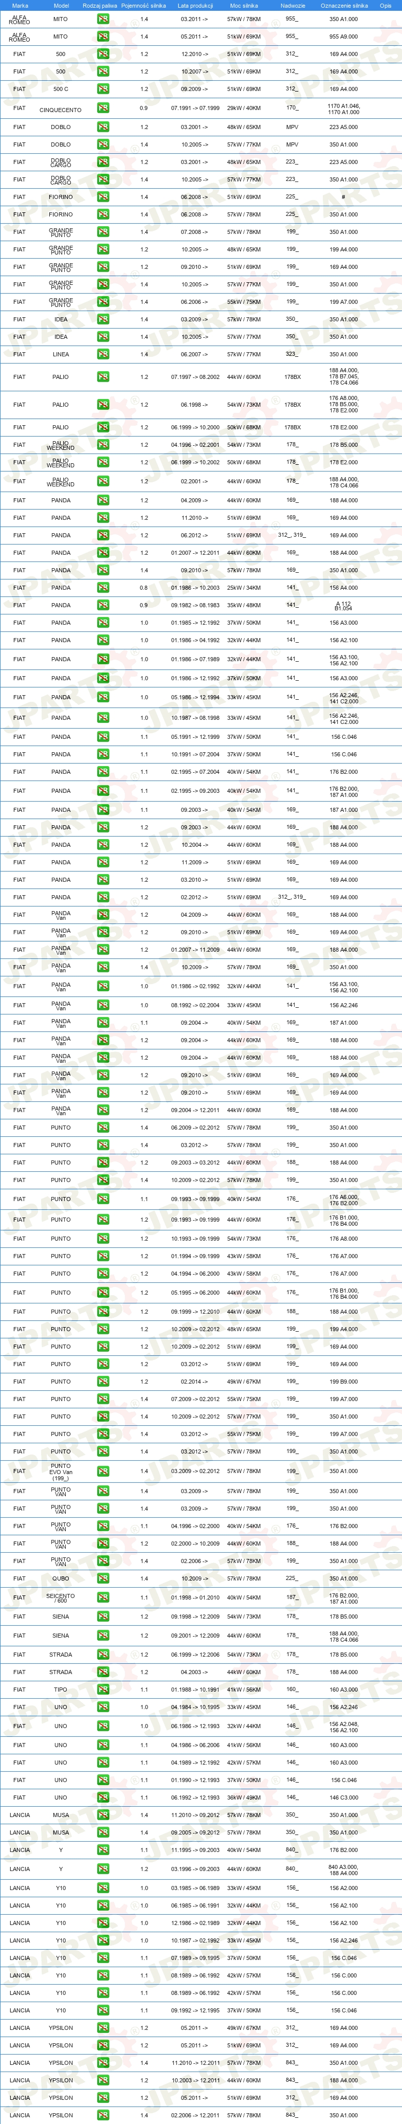Click fuel icon in SIENA 09.2001 row
Image resolution: width=402 pixels, height=2124 pixels.
tap(103, 1635)
